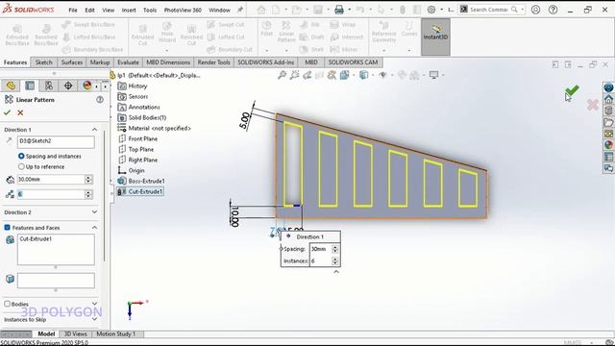Open View Settings monitor icon

pos(433,75)
